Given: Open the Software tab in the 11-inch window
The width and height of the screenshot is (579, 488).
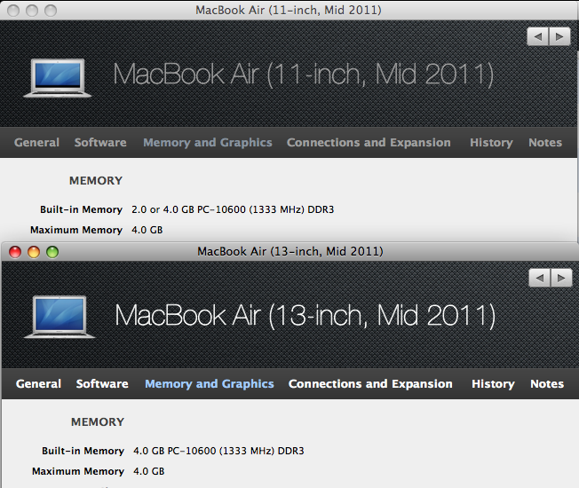Looking at the screenshot, I should (x=100, y=142).
